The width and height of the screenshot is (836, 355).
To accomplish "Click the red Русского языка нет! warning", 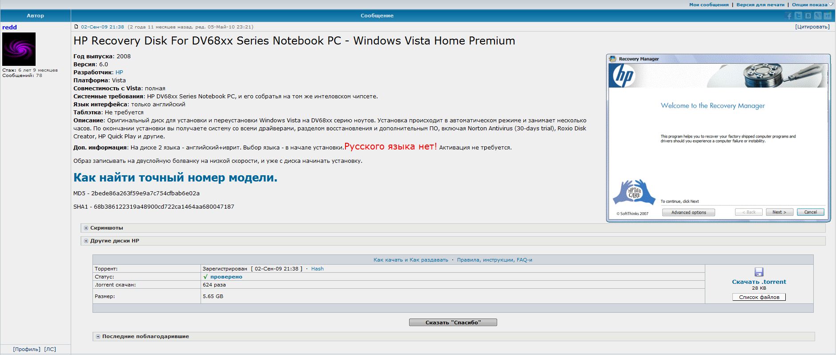I will coord(390,146).
